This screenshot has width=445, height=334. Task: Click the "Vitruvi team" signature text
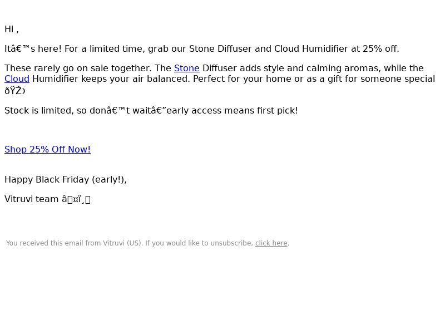click(x=32, y=199)
